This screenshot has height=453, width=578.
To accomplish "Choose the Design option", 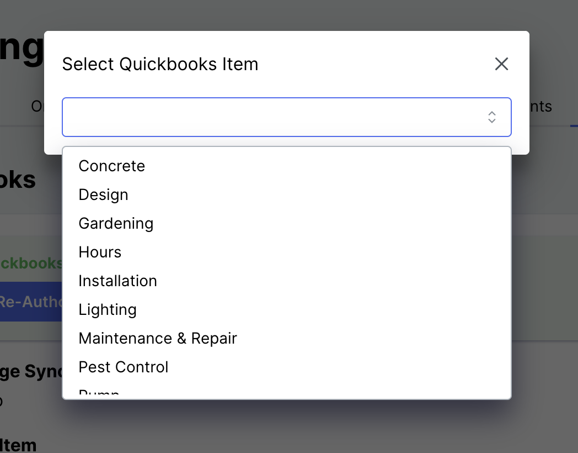I will [x=103, y=194].
